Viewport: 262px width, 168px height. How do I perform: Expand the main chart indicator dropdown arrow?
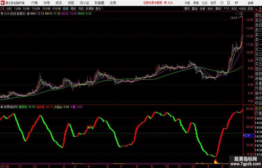tap(28, 14)
